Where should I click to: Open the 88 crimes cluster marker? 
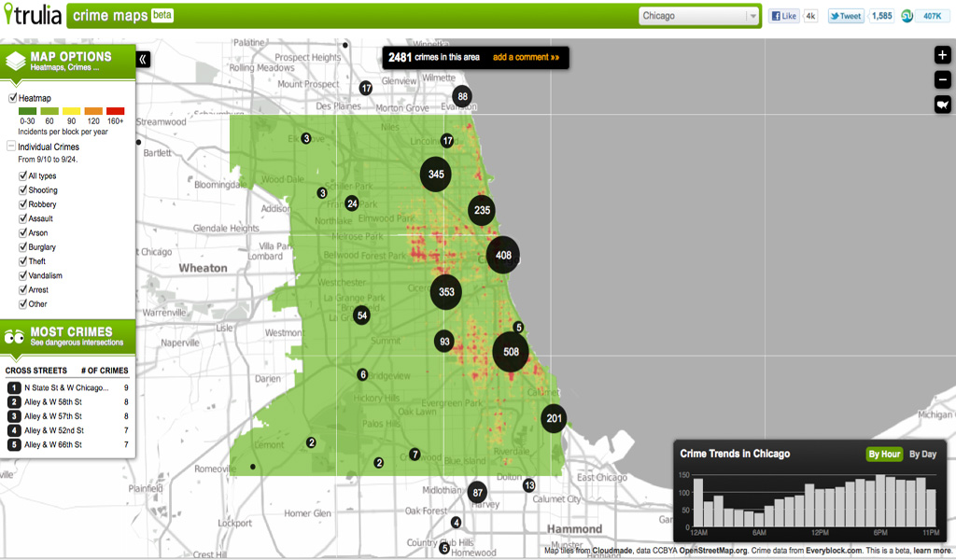pyautogui.click(x=462, y=96)
